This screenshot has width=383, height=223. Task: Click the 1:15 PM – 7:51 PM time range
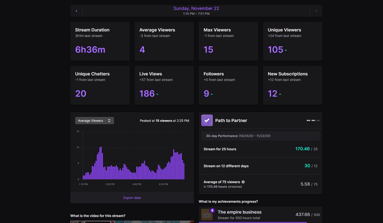coord(196,14)
